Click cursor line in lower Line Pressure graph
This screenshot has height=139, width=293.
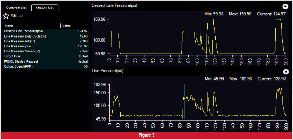(184, 101)
